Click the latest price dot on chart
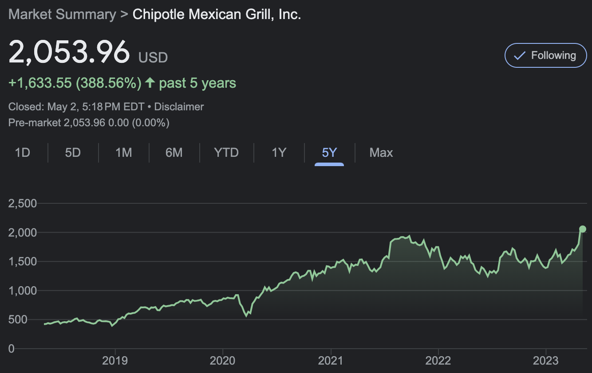This screenshot has height=373, width=592. (x=583, y=229)
